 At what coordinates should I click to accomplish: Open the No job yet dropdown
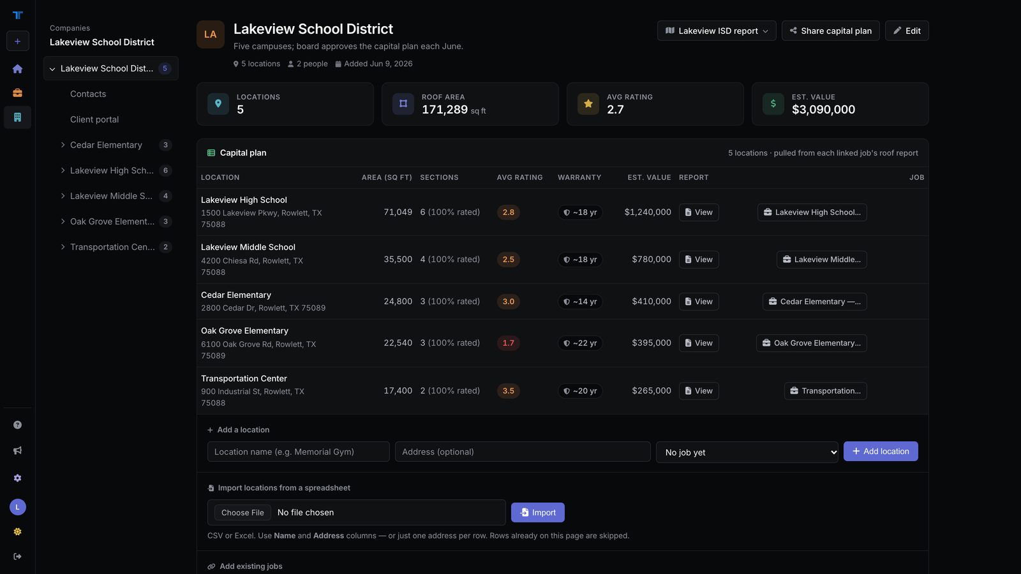(x=747, y=452)
